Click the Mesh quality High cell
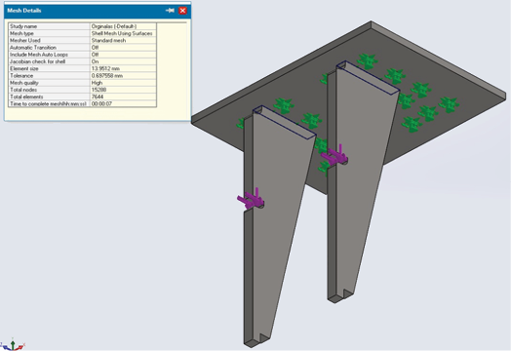 click(x=123, y=83)
